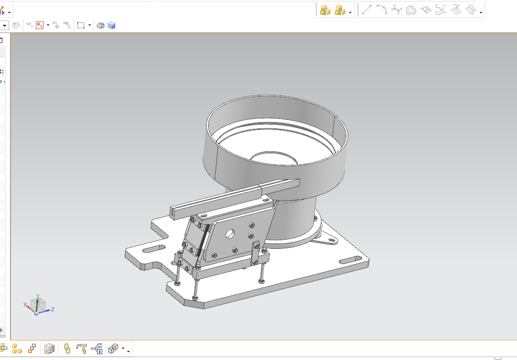Screen dimensions: 517x360
Task: Select the studio spline tool
Action: coord(396,10)
